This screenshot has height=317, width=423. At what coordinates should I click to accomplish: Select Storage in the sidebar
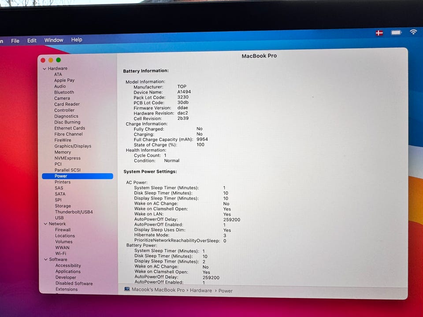[63, 206]
